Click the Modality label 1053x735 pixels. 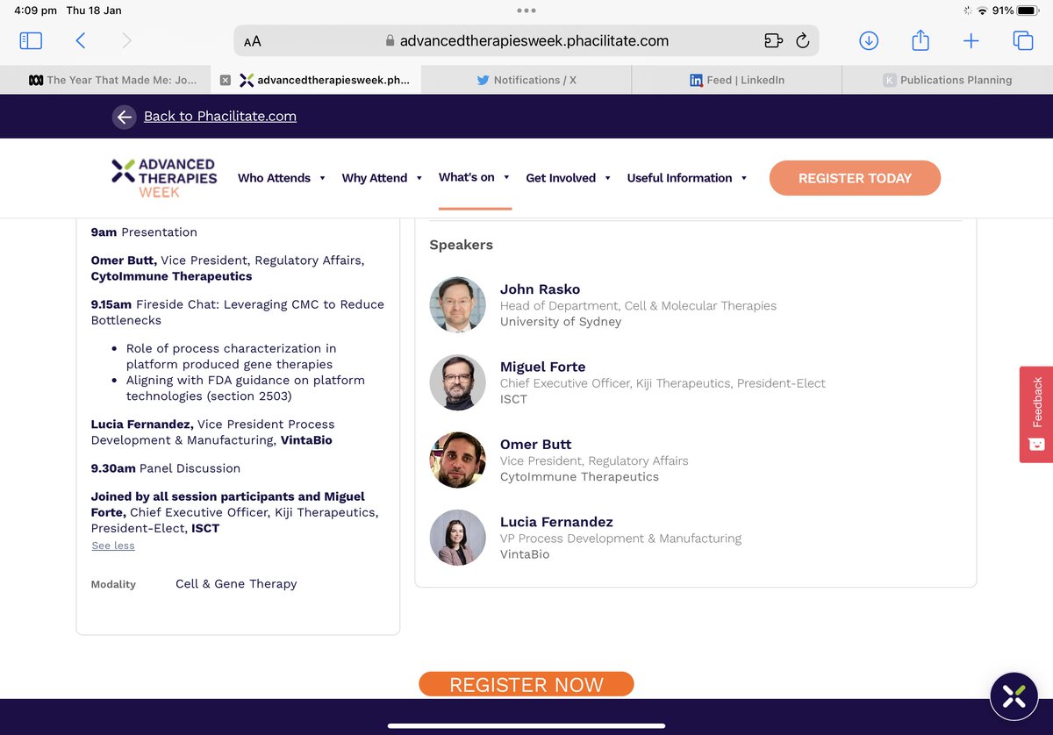tap(113, 584)
